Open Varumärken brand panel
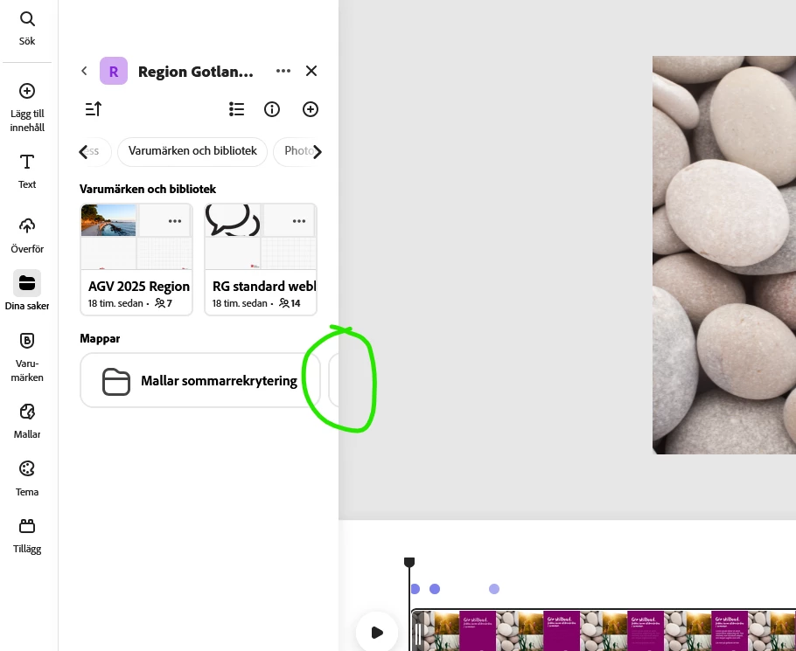The image size is (796, 651). pos(27,357)
